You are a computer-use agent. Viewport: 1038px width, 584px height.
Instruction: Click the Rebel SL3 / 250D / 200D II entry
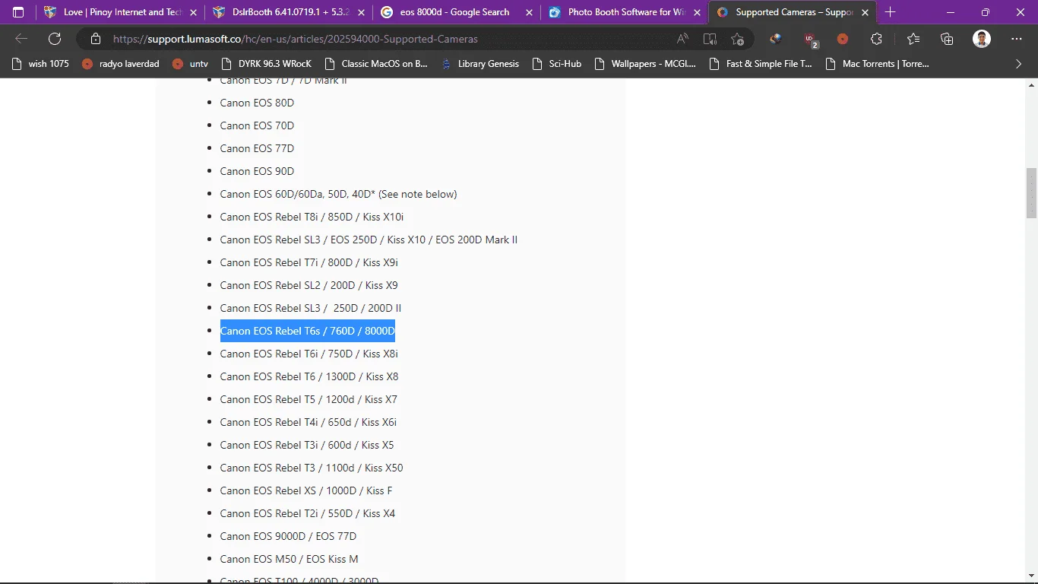click(311, 308)
